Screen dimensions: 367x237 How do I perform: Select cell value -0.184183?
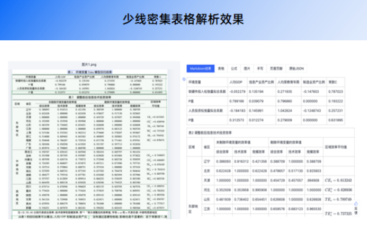[237, 110]
